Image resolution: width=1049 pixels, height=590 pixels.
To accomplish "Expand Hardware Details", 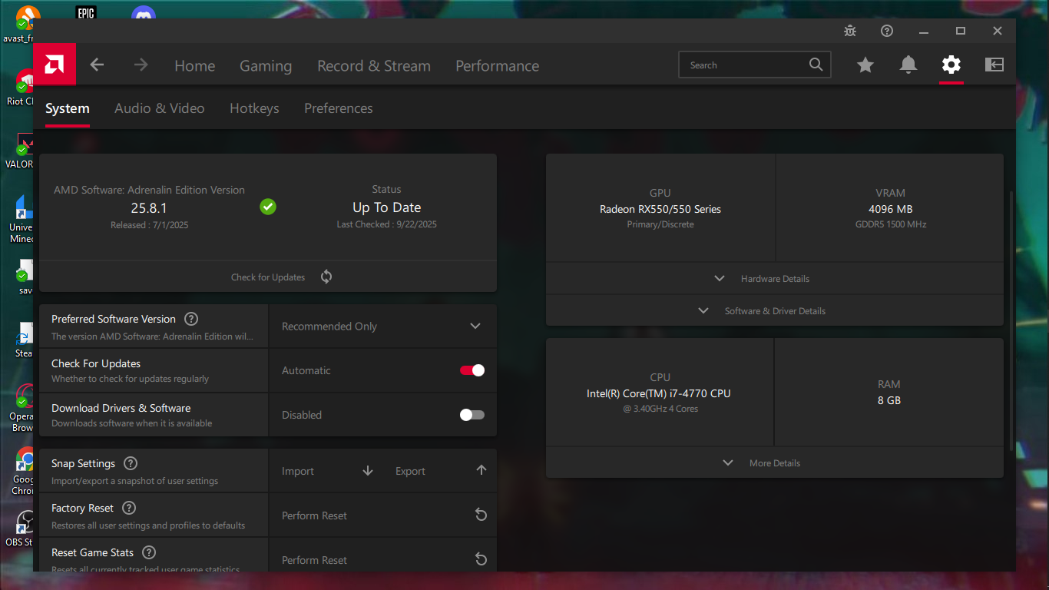I will click(774, 278).
